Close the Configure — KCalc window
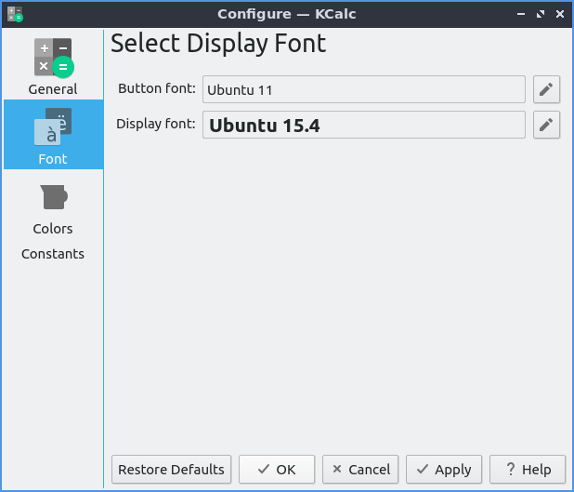This screenshot has width=574, height=492. [559, 14]
